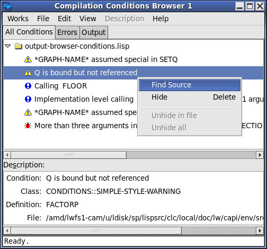Choose Hide in the context menu
This screenshot has height=249, width=267.
(x=159, y=97)
